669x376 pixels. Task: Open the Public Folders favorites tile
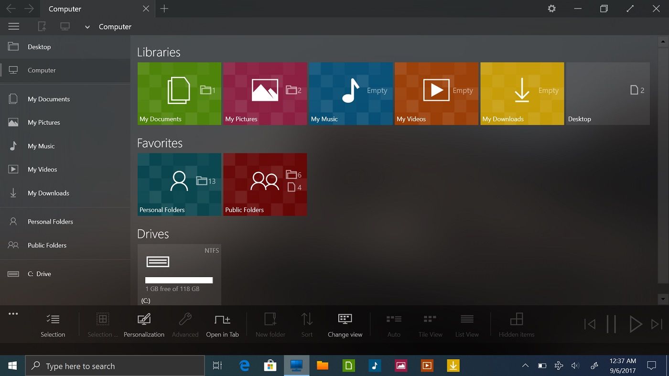pos(265,184)
